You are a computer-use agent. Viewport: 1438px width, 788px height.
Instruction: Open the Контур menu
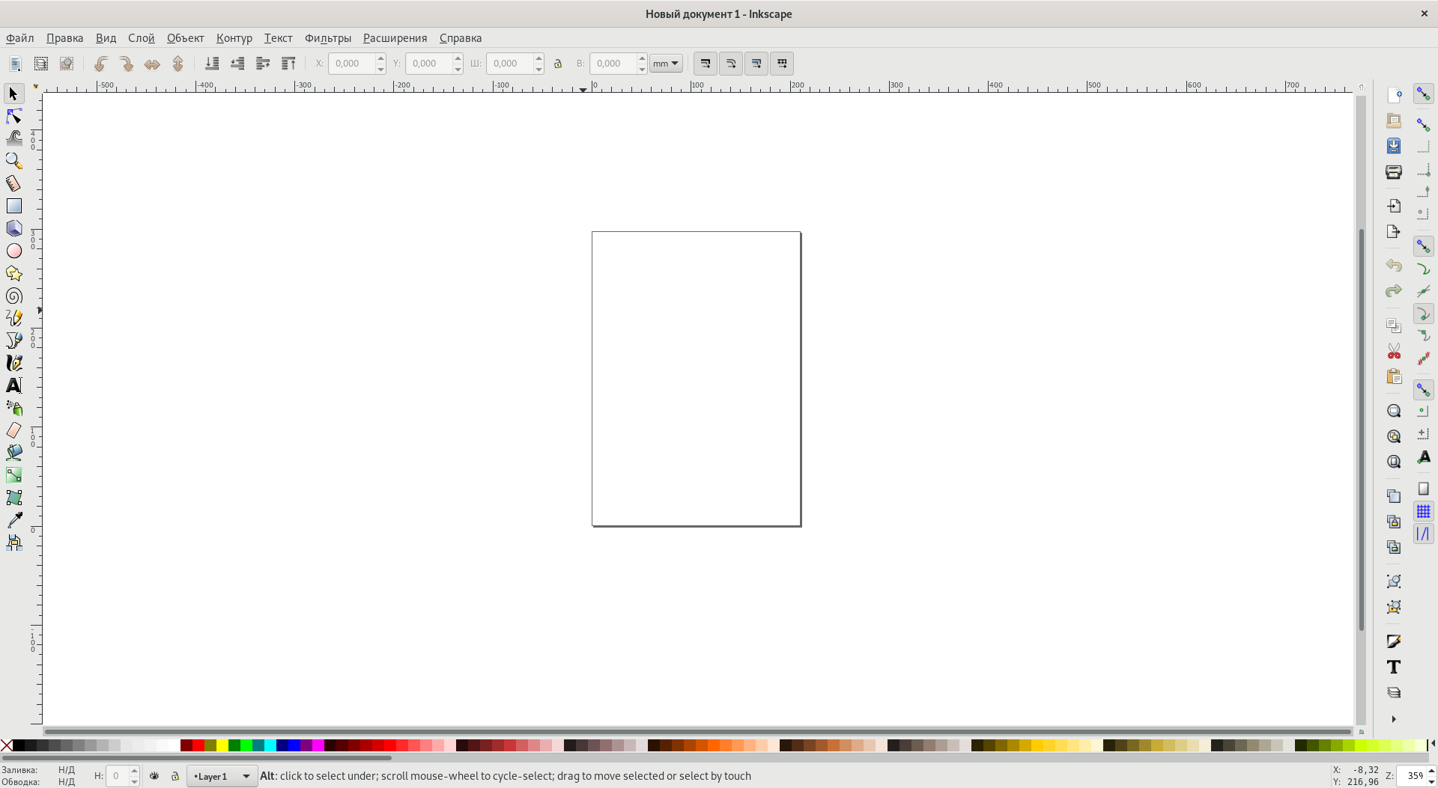point(234,38)
